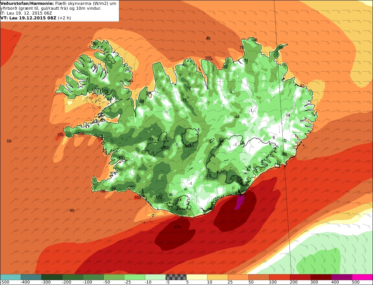Click the magenta swatch above 500
This screenshot has height=285, width=373.
coord(362,277)
